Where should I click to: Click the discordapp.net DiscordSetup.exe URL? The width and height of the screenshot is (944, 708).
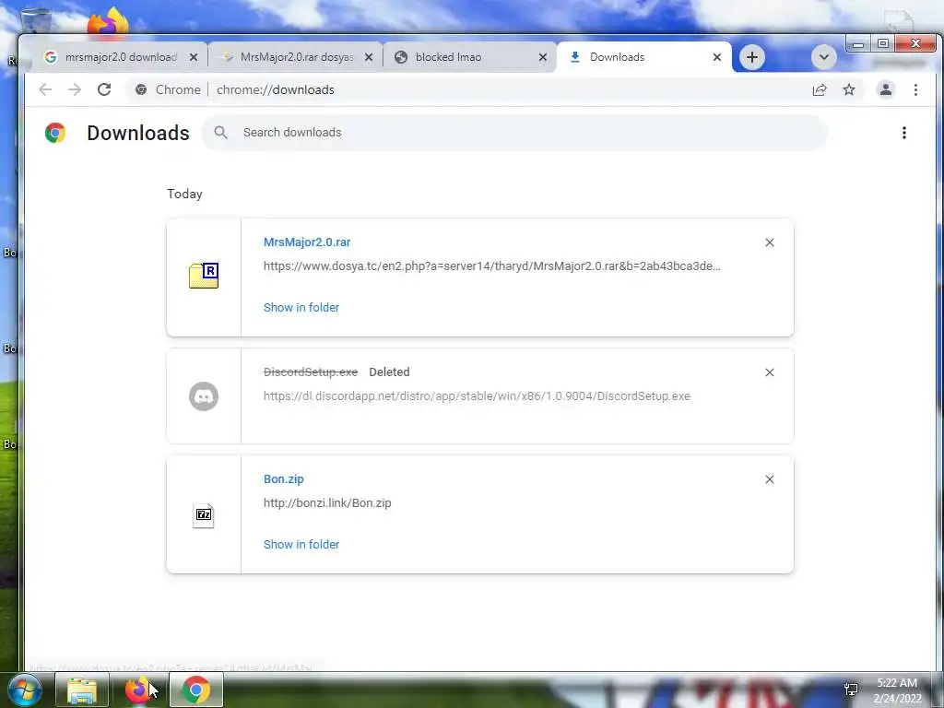[x=477, y=396]
